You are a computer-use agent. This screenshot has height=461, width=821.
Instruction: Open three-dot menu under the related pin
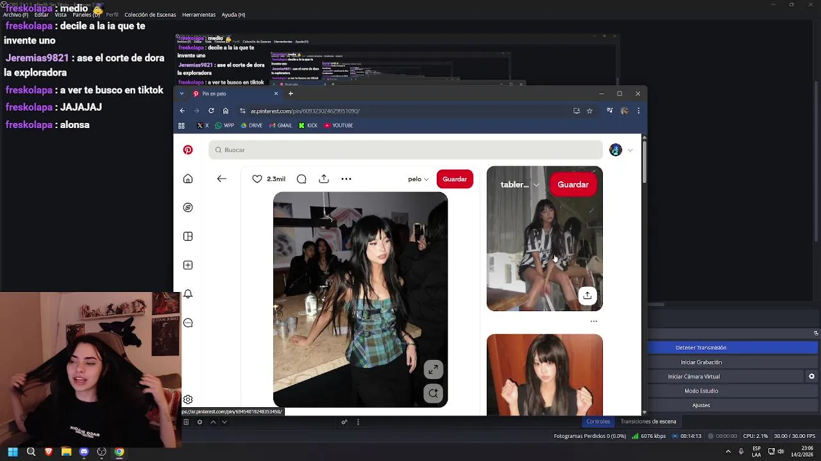[x=593, y=321]
